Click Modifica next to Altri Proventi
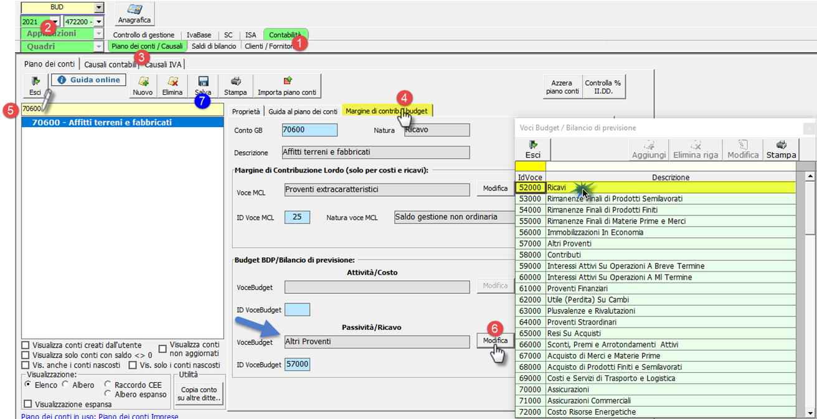 pos(495,341)
